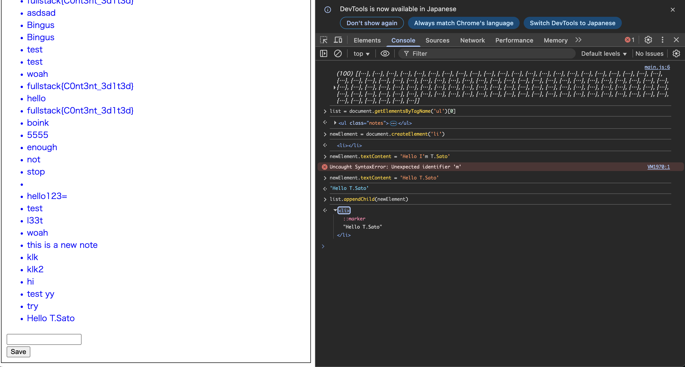Toggle the console sidebar panel icon
Image resolution: width=685 pixels, height=367 pixels.
coord(324,54)
